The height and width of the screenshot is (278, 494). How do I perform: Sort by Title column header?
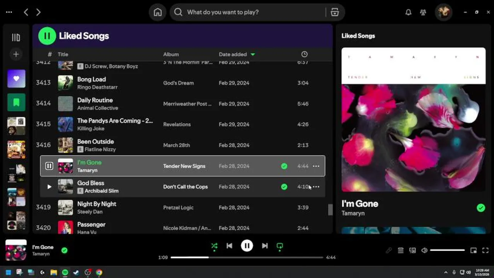coord(63,54)
